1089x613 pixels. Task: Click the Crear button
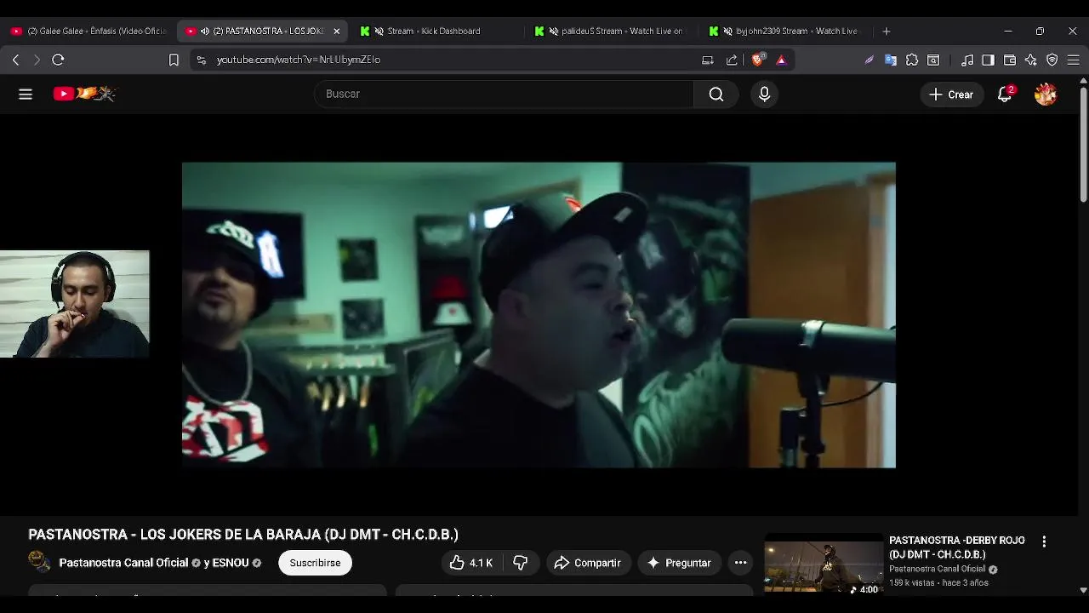click(x=952, y=95)
